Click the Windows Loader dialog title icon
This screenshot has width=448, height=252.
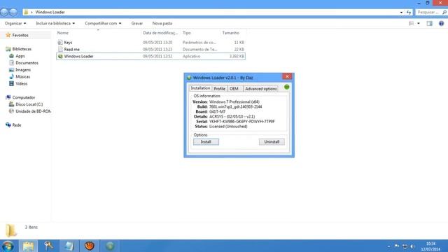pyautogui.click(x=189, y=78)
